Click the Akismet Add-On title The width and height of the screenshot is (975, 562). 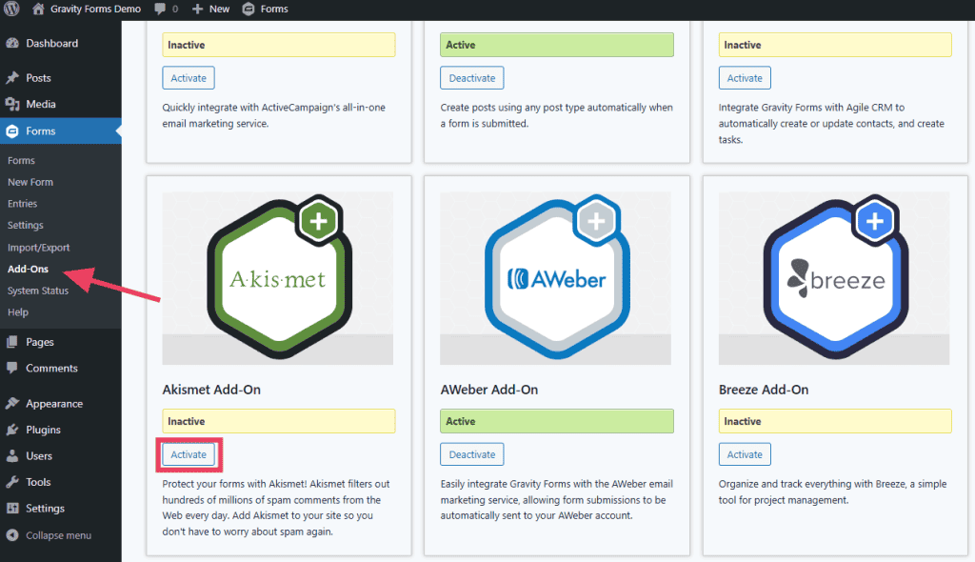[x=211, y=390]
